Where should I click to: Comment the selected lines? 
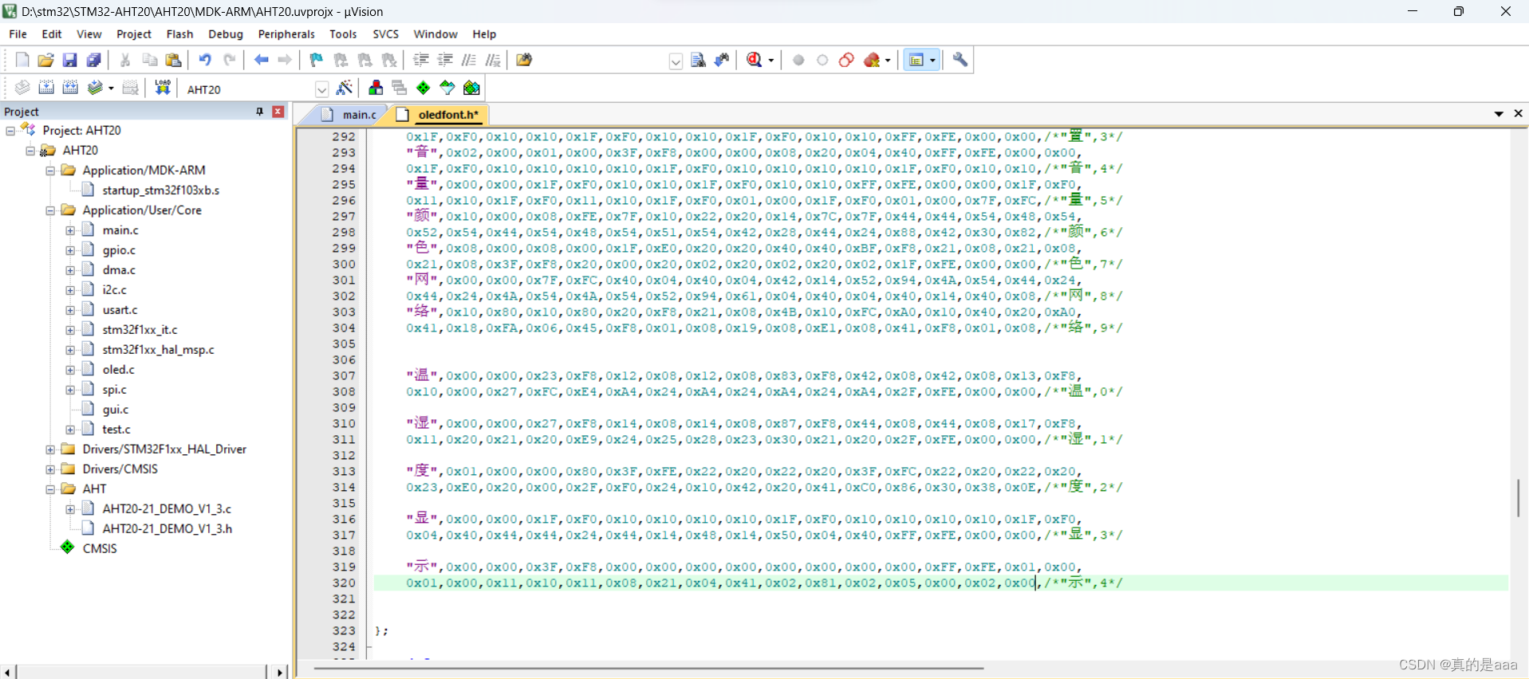(469, 60)
